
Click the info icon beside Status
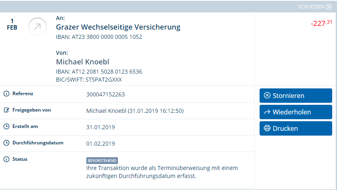coord(6,159)
